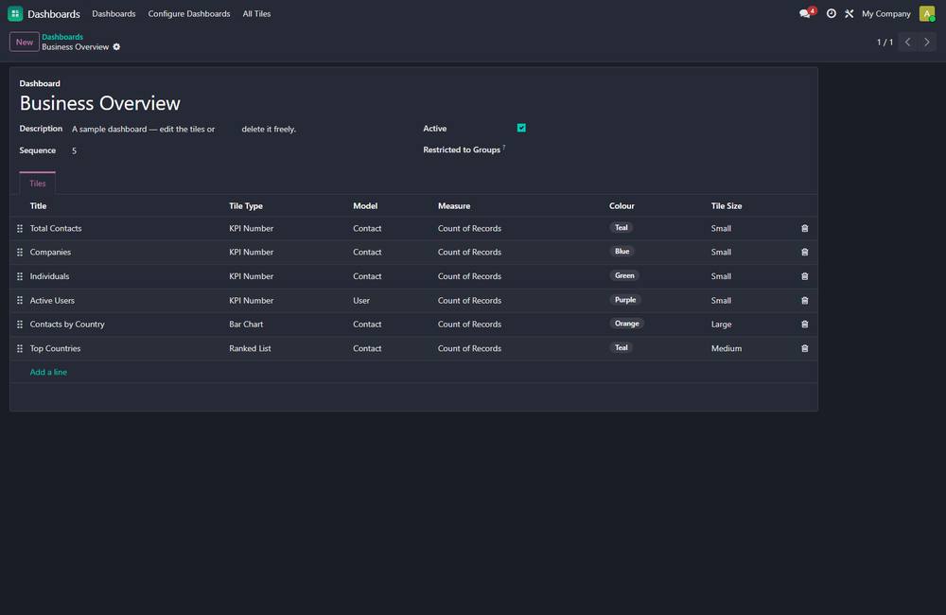This screenshot has width=946, height=615.
Task: Delete the Total Contacts tile row
Action: 804,228
